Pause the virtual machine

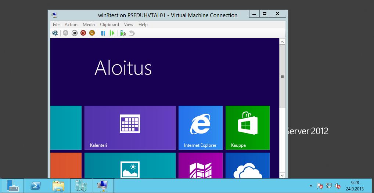103,33
